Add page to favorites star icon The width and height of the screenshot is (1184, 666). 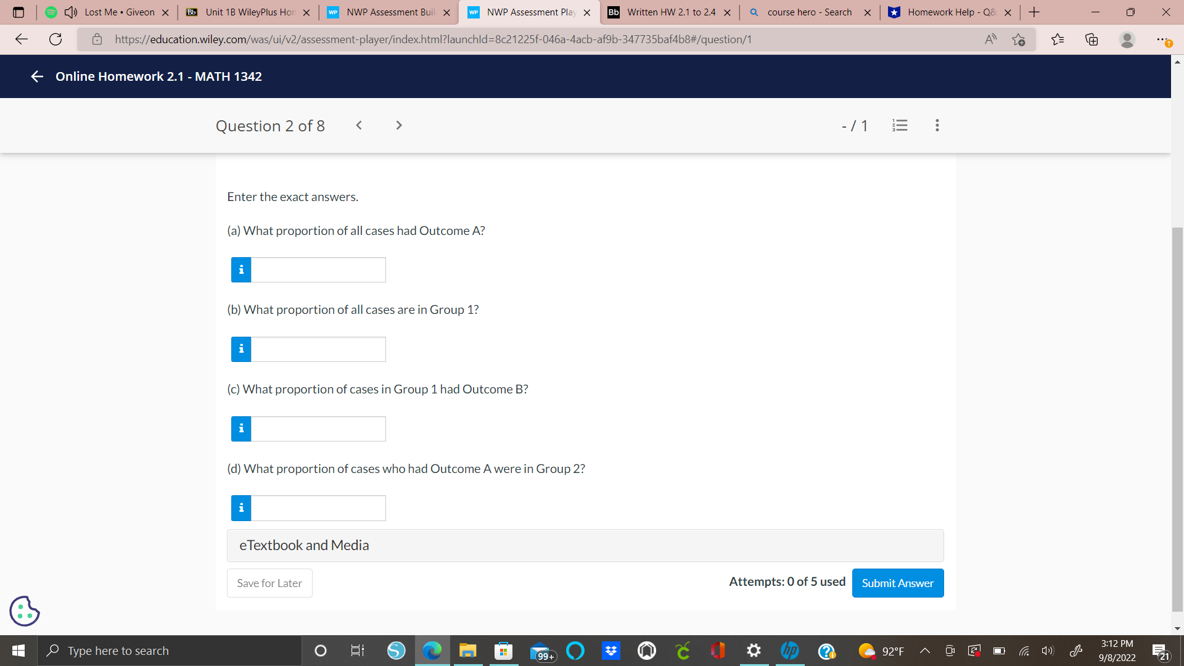(1018, 39)
